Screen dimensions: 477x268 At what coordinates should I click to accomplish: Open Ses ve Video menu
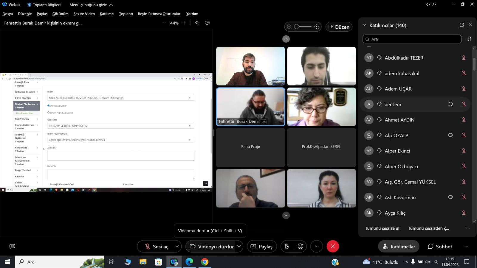pyautogui.click(x=84, y=14)
